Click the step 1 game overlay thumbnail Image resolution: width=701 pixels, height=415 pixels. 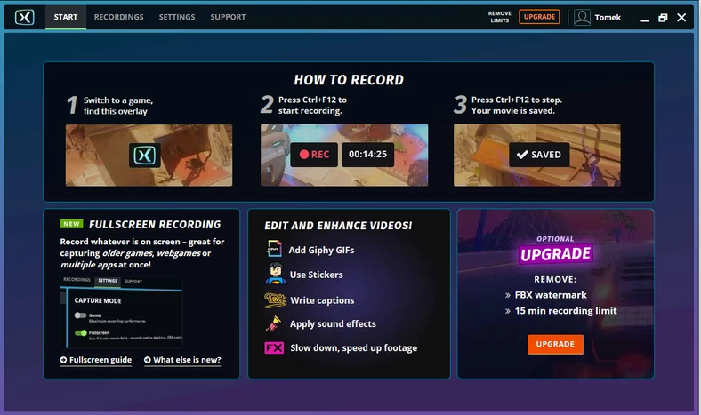149,155
